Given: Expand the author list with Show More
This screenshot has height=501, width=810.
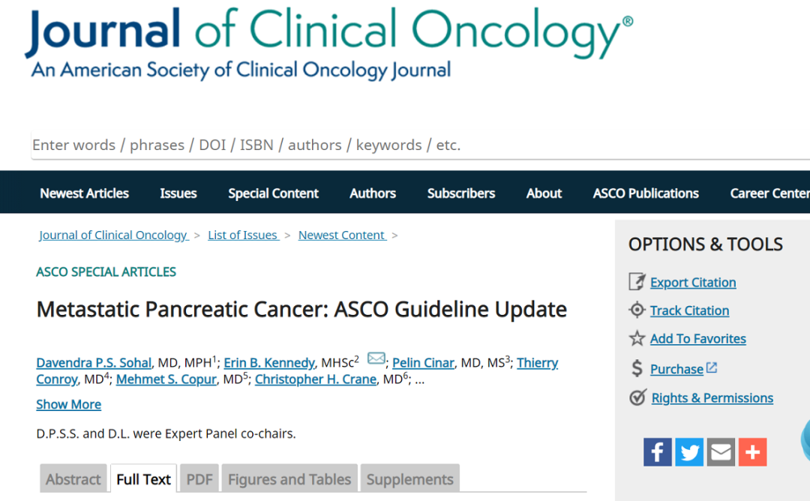Looking at the screenshot, I should pyautogui.click(x=69, y=404).
